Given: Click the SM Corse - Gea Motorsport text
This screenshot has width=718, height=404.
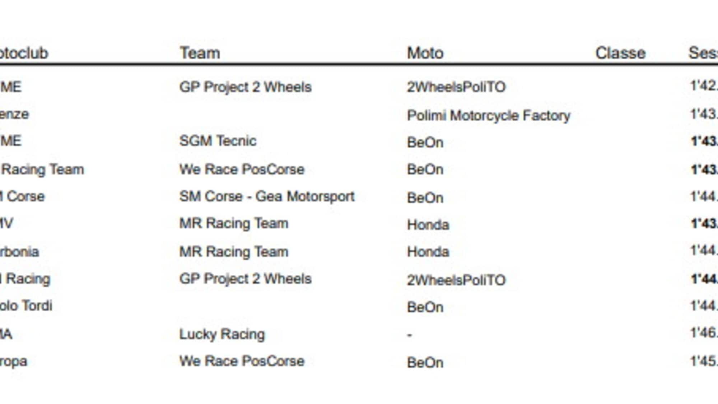Looking at the screenshot, I should click(267, 196).
